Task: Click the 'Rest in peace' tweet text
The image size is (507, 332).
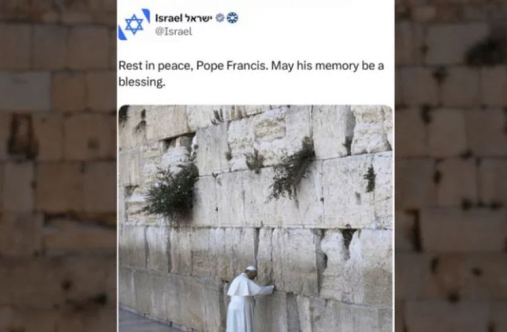Action: click(x=251, y=74)
